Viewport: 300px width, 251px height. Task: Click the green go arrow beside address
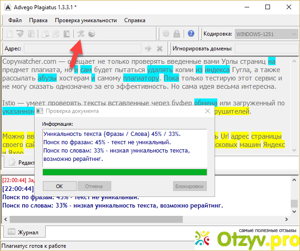pos(148,48)
